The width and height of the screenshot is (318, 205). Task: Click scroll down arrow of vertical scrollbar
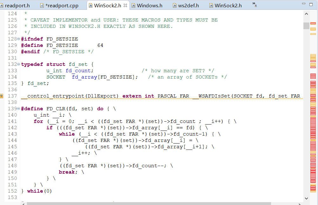[x=306, y=198]
